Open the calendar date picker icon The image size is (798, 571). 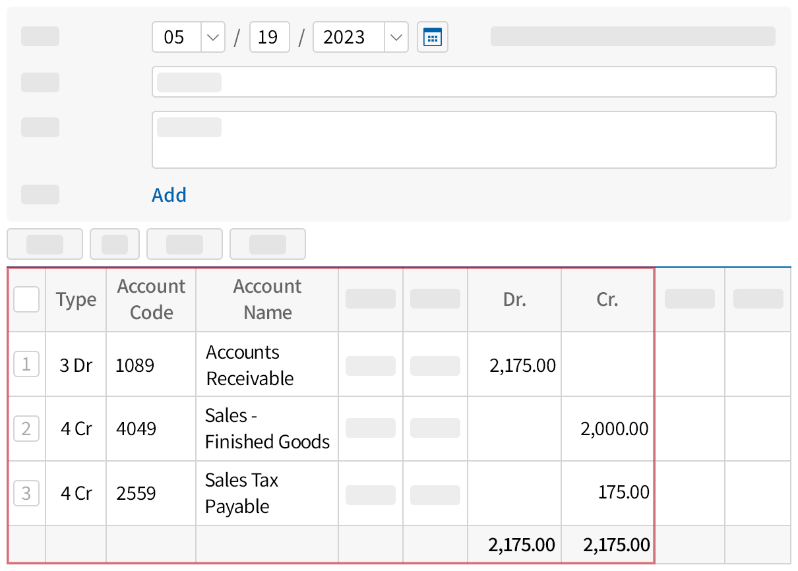(432, 37)
